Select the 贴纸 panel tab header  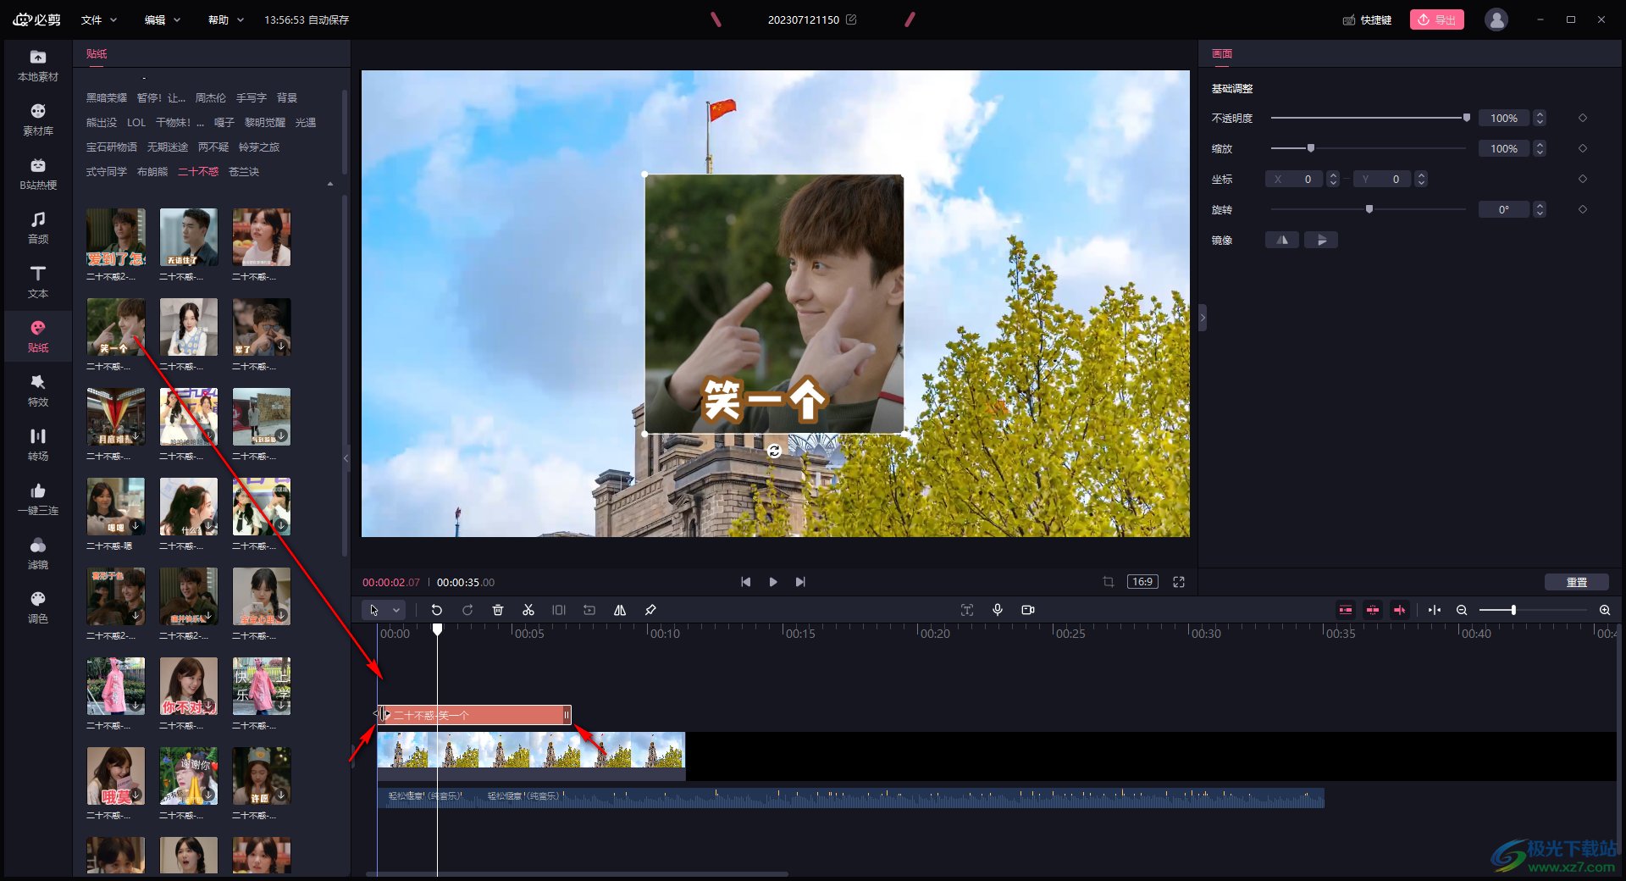(97, 53)
